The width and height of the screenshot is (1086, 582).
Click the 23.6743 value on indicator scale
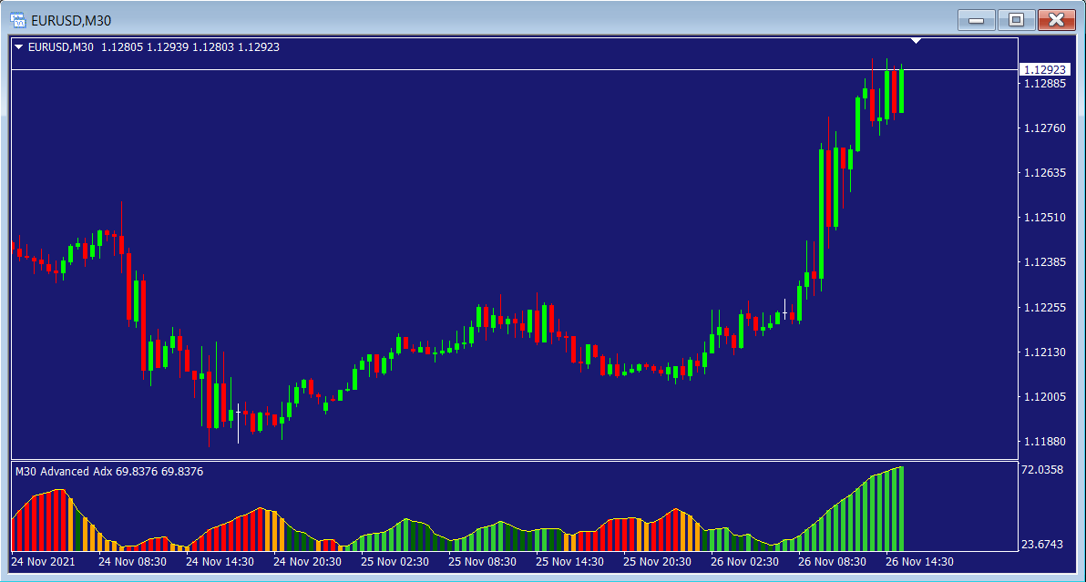click(x=1042, y=545)
